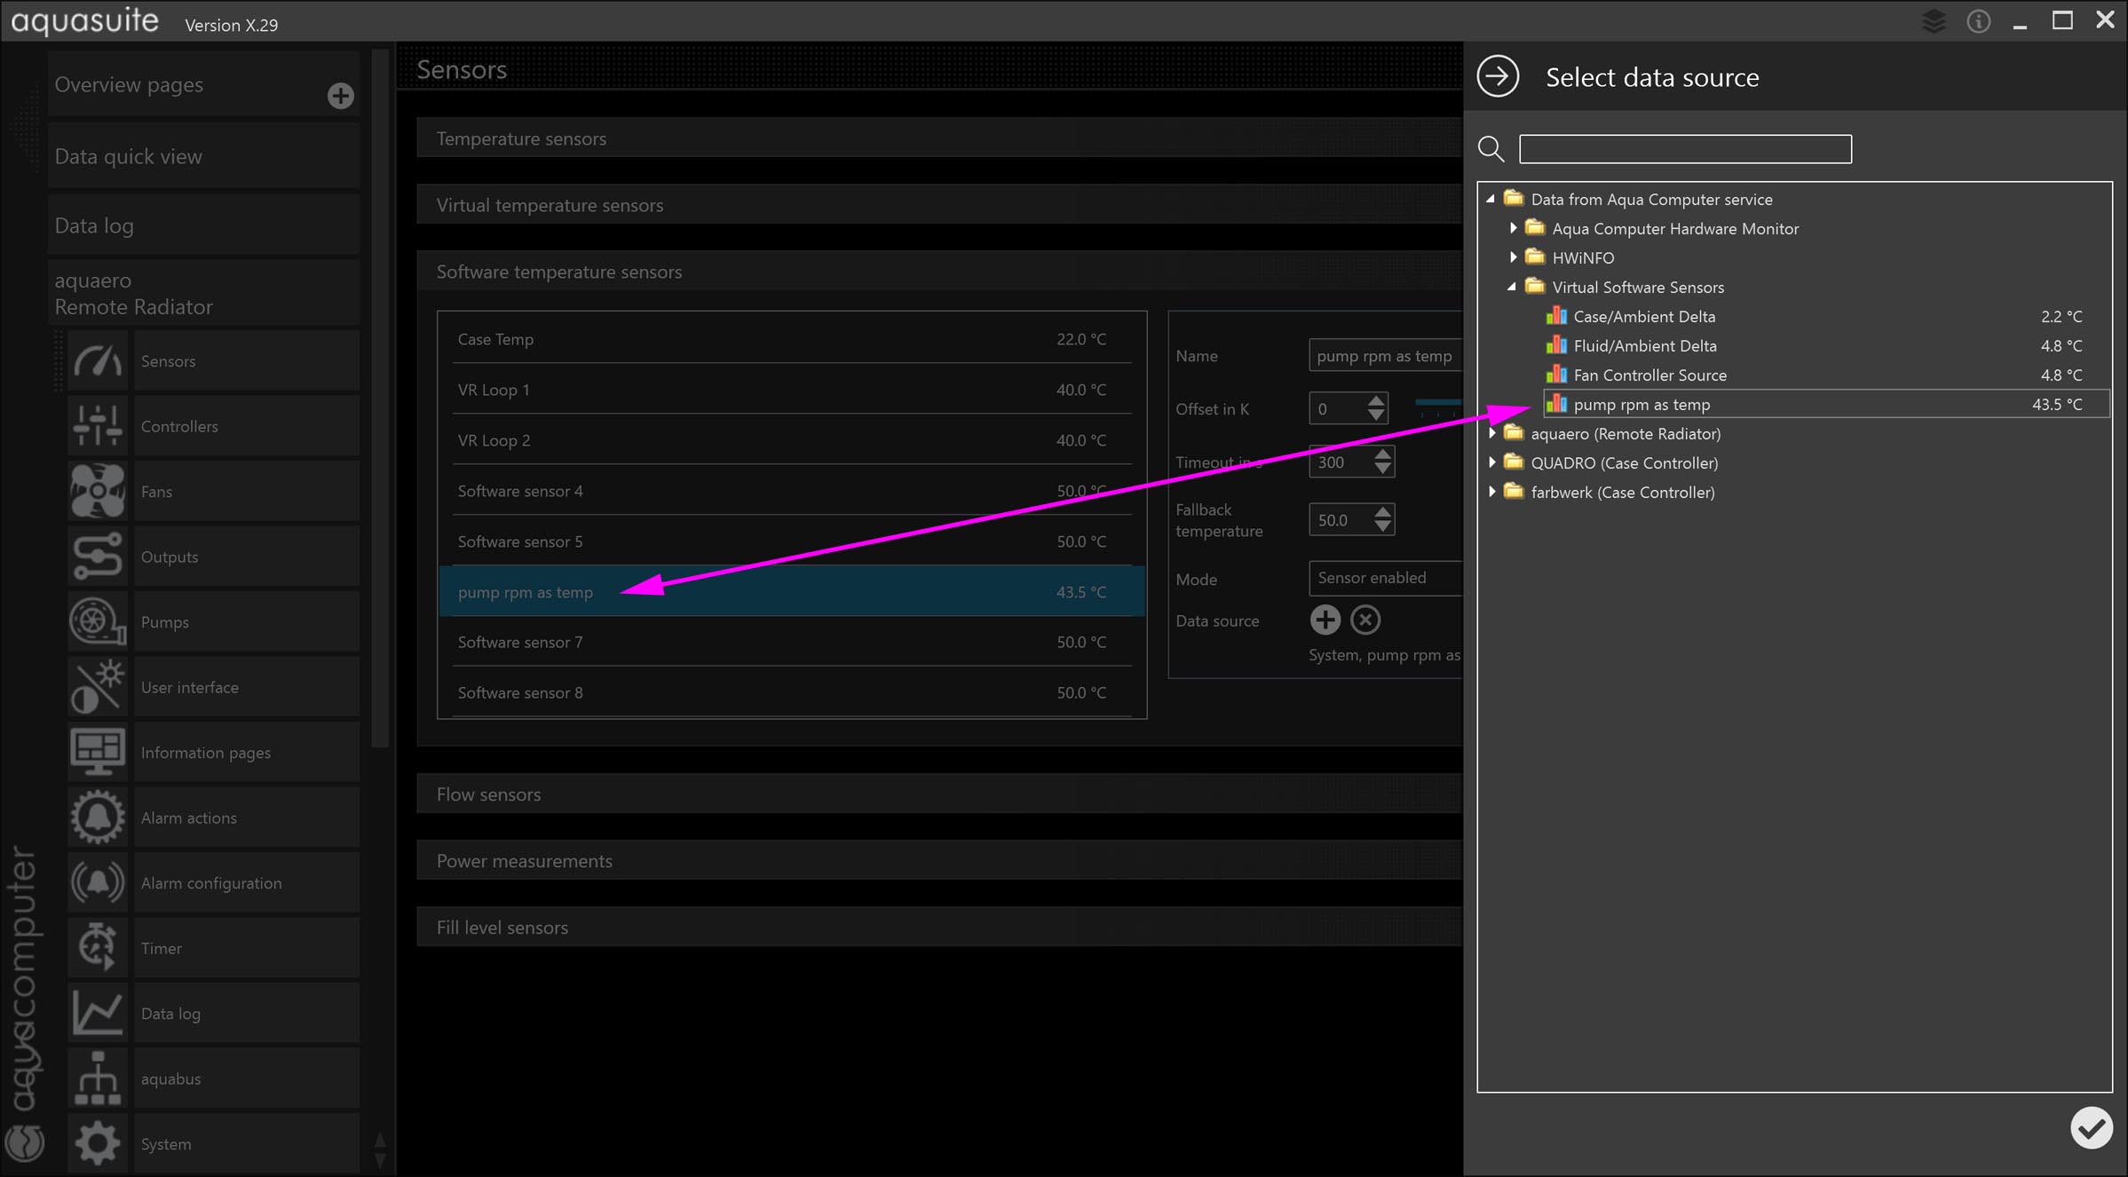Click the data source search field
The image size is (2128, 1177).
coord(1684,149)
